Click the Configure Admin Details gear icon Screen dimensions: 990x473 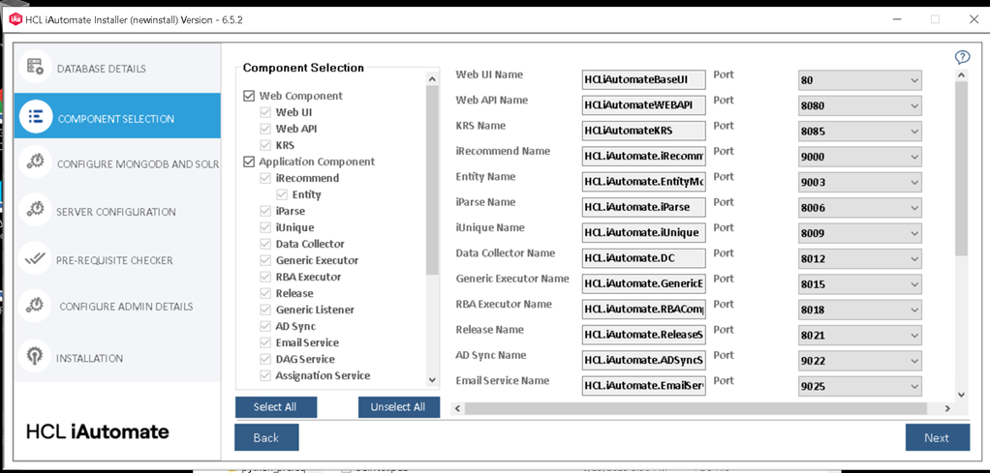pos(35,306)
